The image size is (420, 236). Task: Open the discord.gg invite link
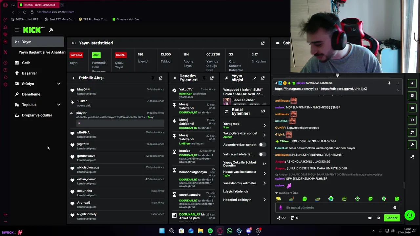[344, 89]
